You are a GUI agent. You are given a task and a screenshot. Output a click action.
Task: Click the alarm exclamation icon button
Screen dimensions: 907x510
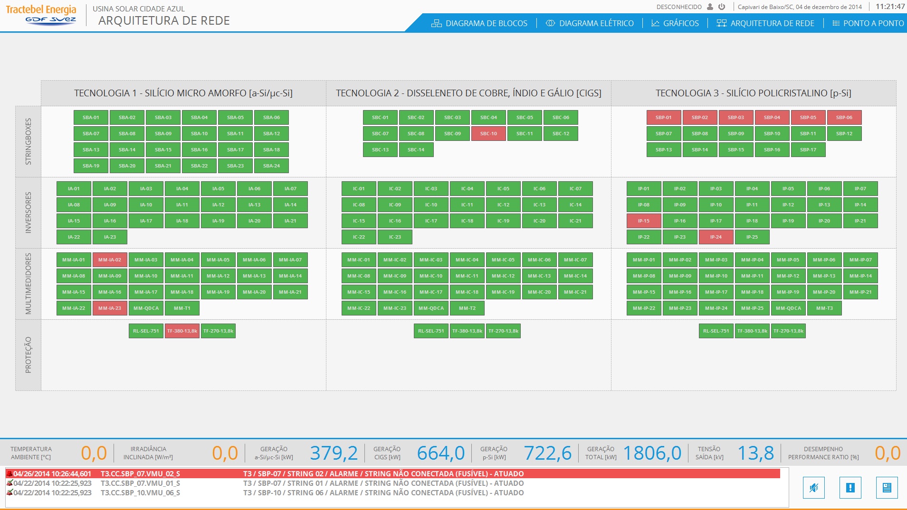tap(850, 488)
